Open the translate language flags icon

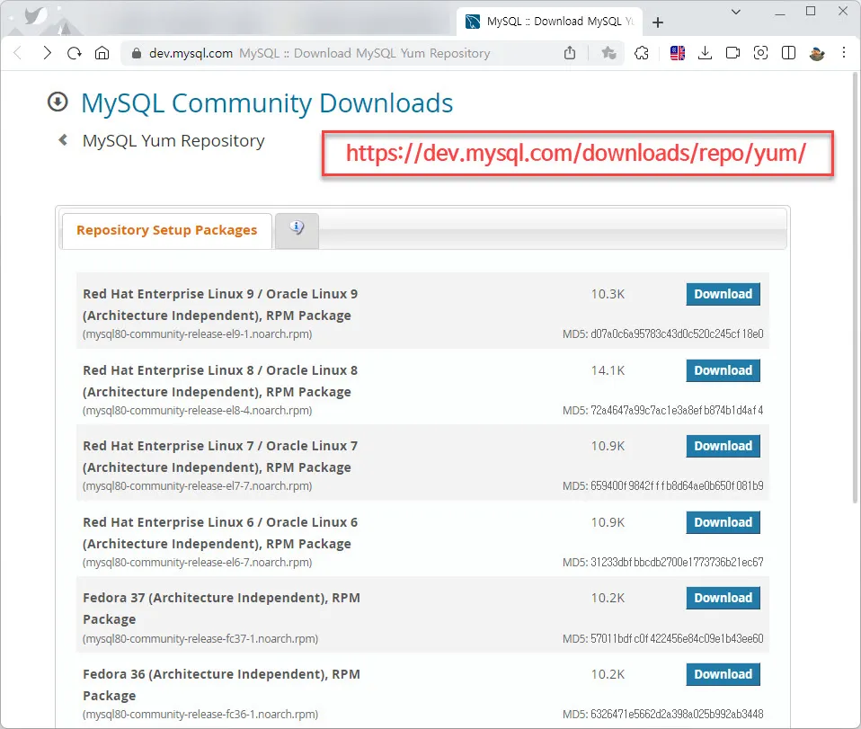677,53
